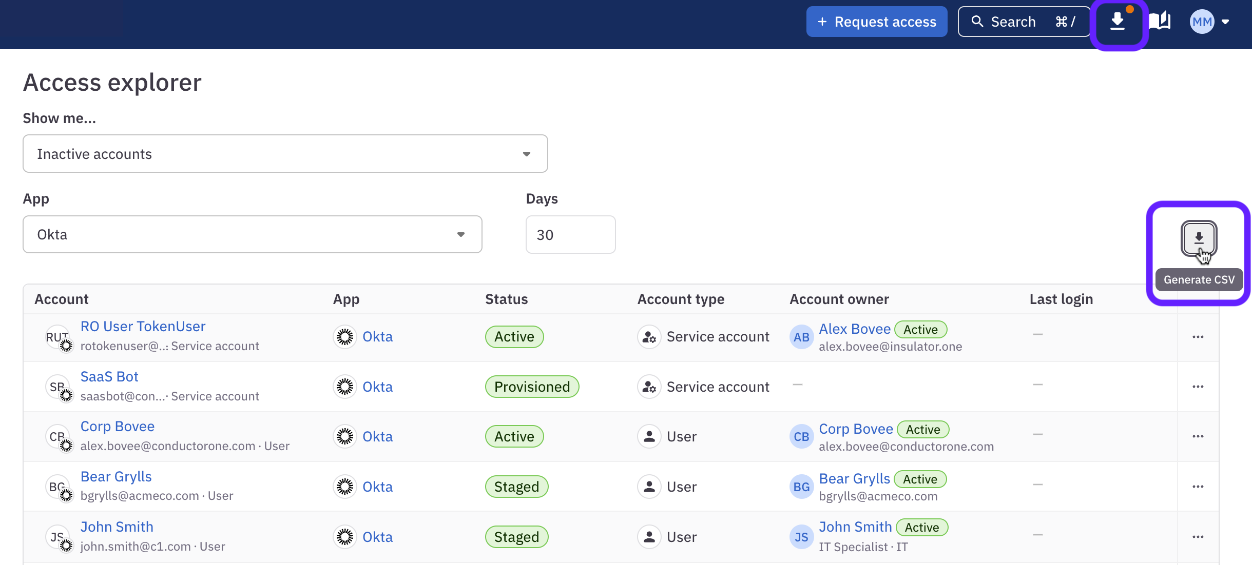1252x565 pixels.
Task: Open the documentation book icon in top bar
Action: 1159,21
